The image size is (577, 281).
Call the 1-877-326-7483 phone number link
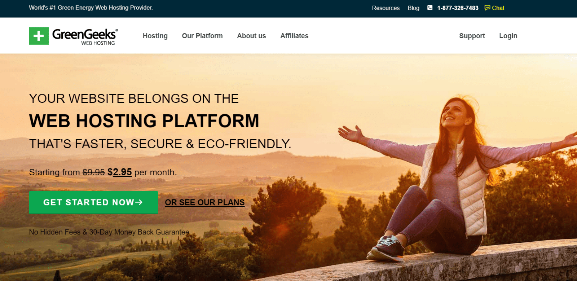tap(458, 8)
